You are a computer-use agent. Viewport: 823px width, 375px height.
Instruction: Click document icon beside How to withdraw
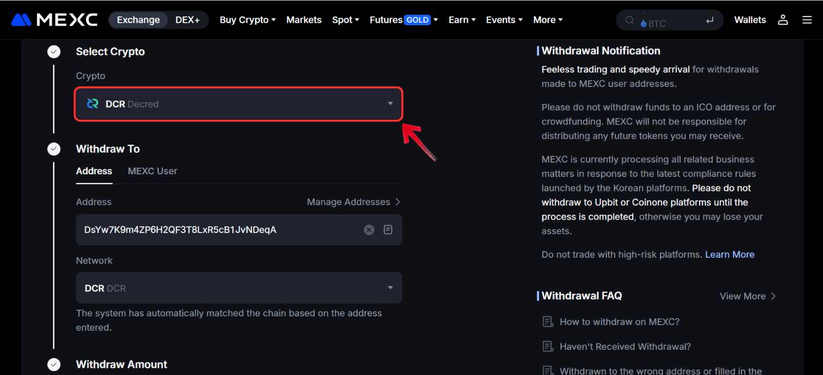point(548,322)
